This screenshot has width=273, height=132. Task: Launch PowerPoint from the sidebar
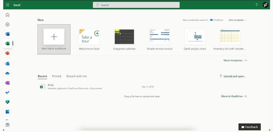pyautogui.click(x=7, y=53)
